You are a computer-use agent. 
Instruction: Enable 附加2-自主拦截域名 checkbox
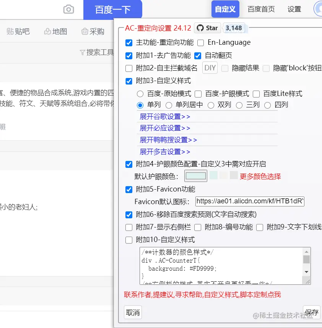tap(129, 68)
